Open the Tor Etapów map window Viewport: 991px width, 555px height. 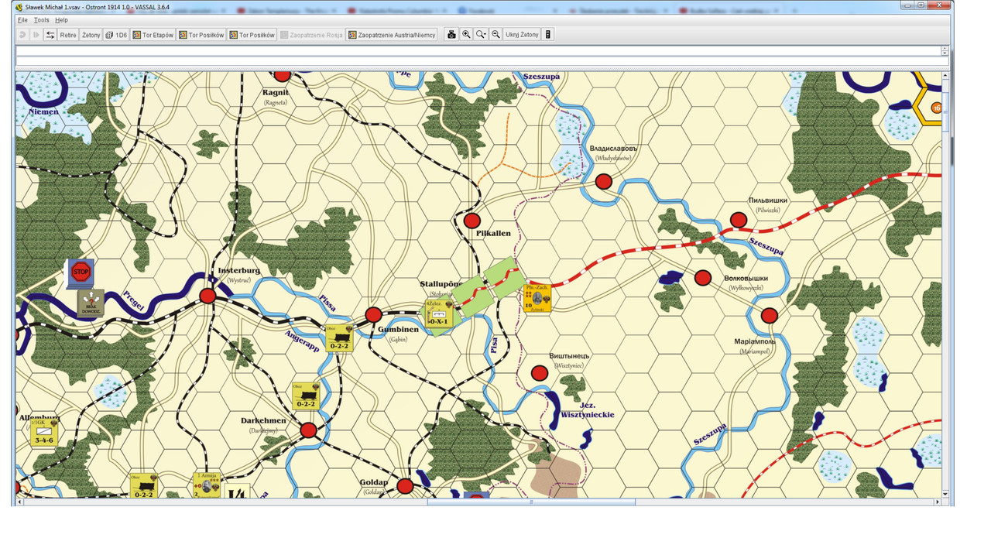click(x=153, y=35)
